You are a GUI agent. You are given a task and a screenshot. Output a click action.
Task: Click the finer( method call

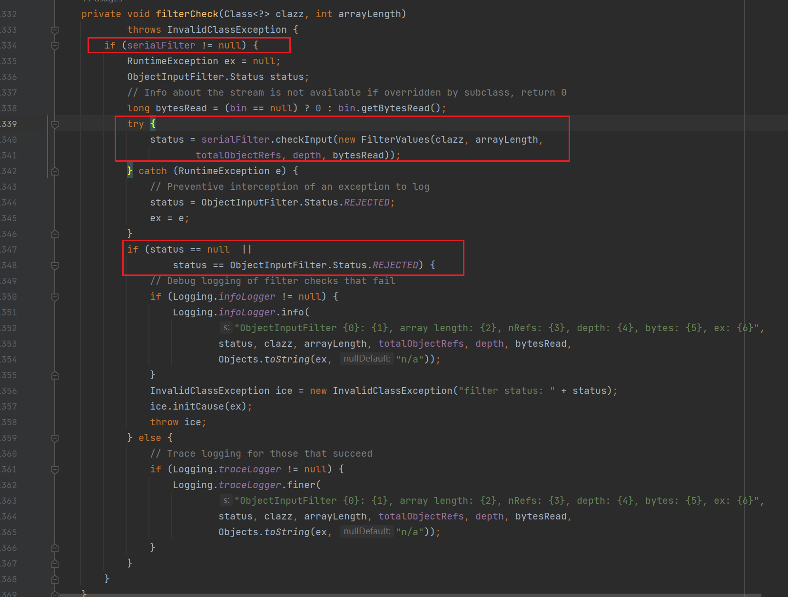click(x=304, y=485)
